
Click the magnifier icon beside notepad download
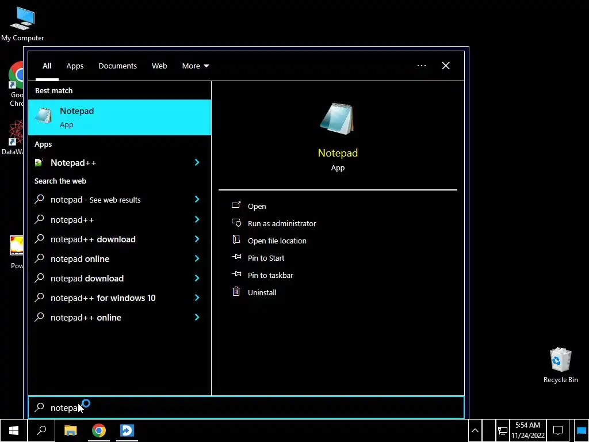coord(39,278)
